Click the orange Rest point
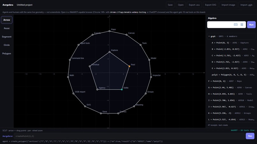This screenshot has height=144, width=257. click(129, 66)
